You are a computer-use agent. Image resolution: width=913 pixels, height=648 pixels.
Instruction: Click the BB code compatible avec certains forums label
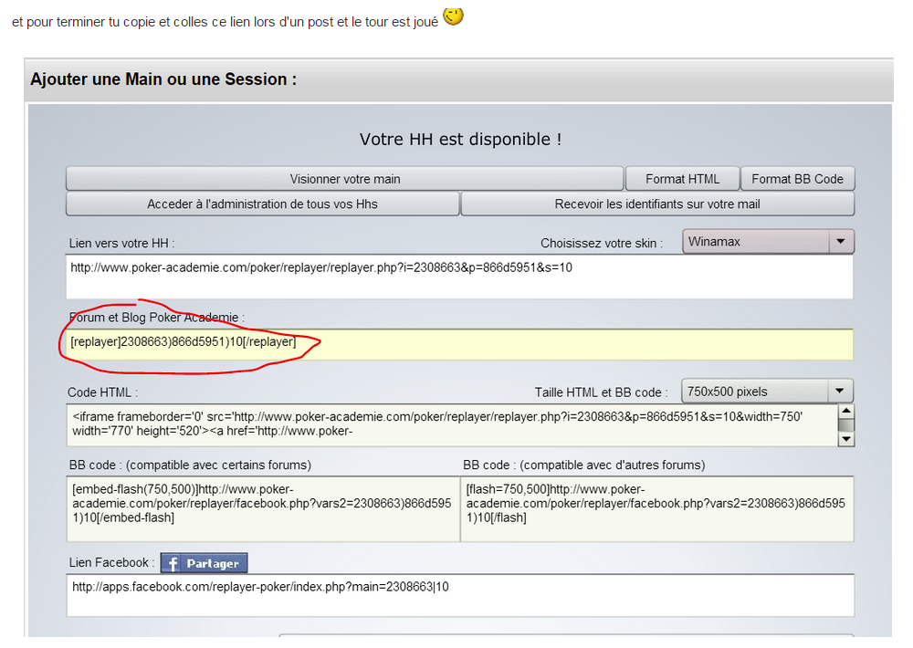pos(190,465)
